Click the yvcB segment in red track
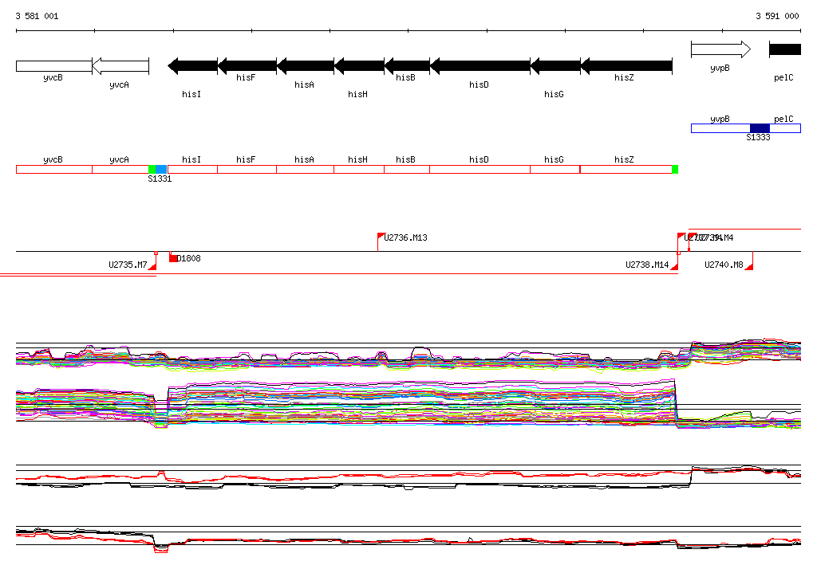817x569 pixels. (54, 169)
